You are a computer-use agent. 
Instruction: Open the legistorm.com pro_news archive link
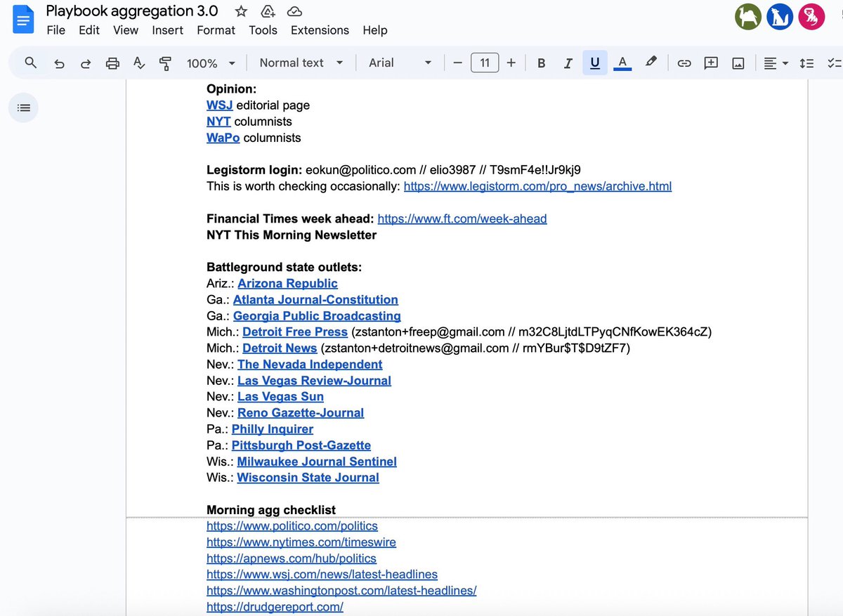pos(537,186)
